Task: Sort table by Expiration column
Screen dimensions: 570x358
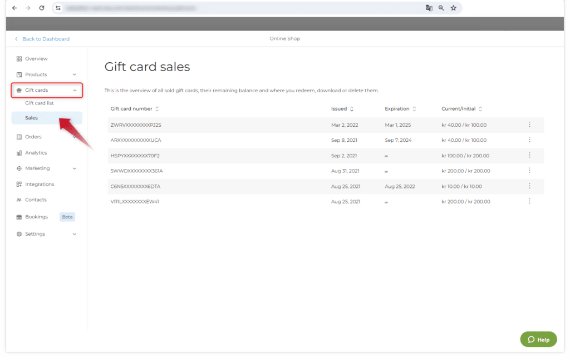Action: (x=400, y=109)
